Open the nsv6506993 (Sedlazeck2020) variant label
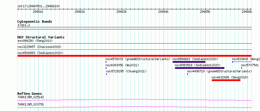Viewport: 260px width, 111px height. point(40,53)
